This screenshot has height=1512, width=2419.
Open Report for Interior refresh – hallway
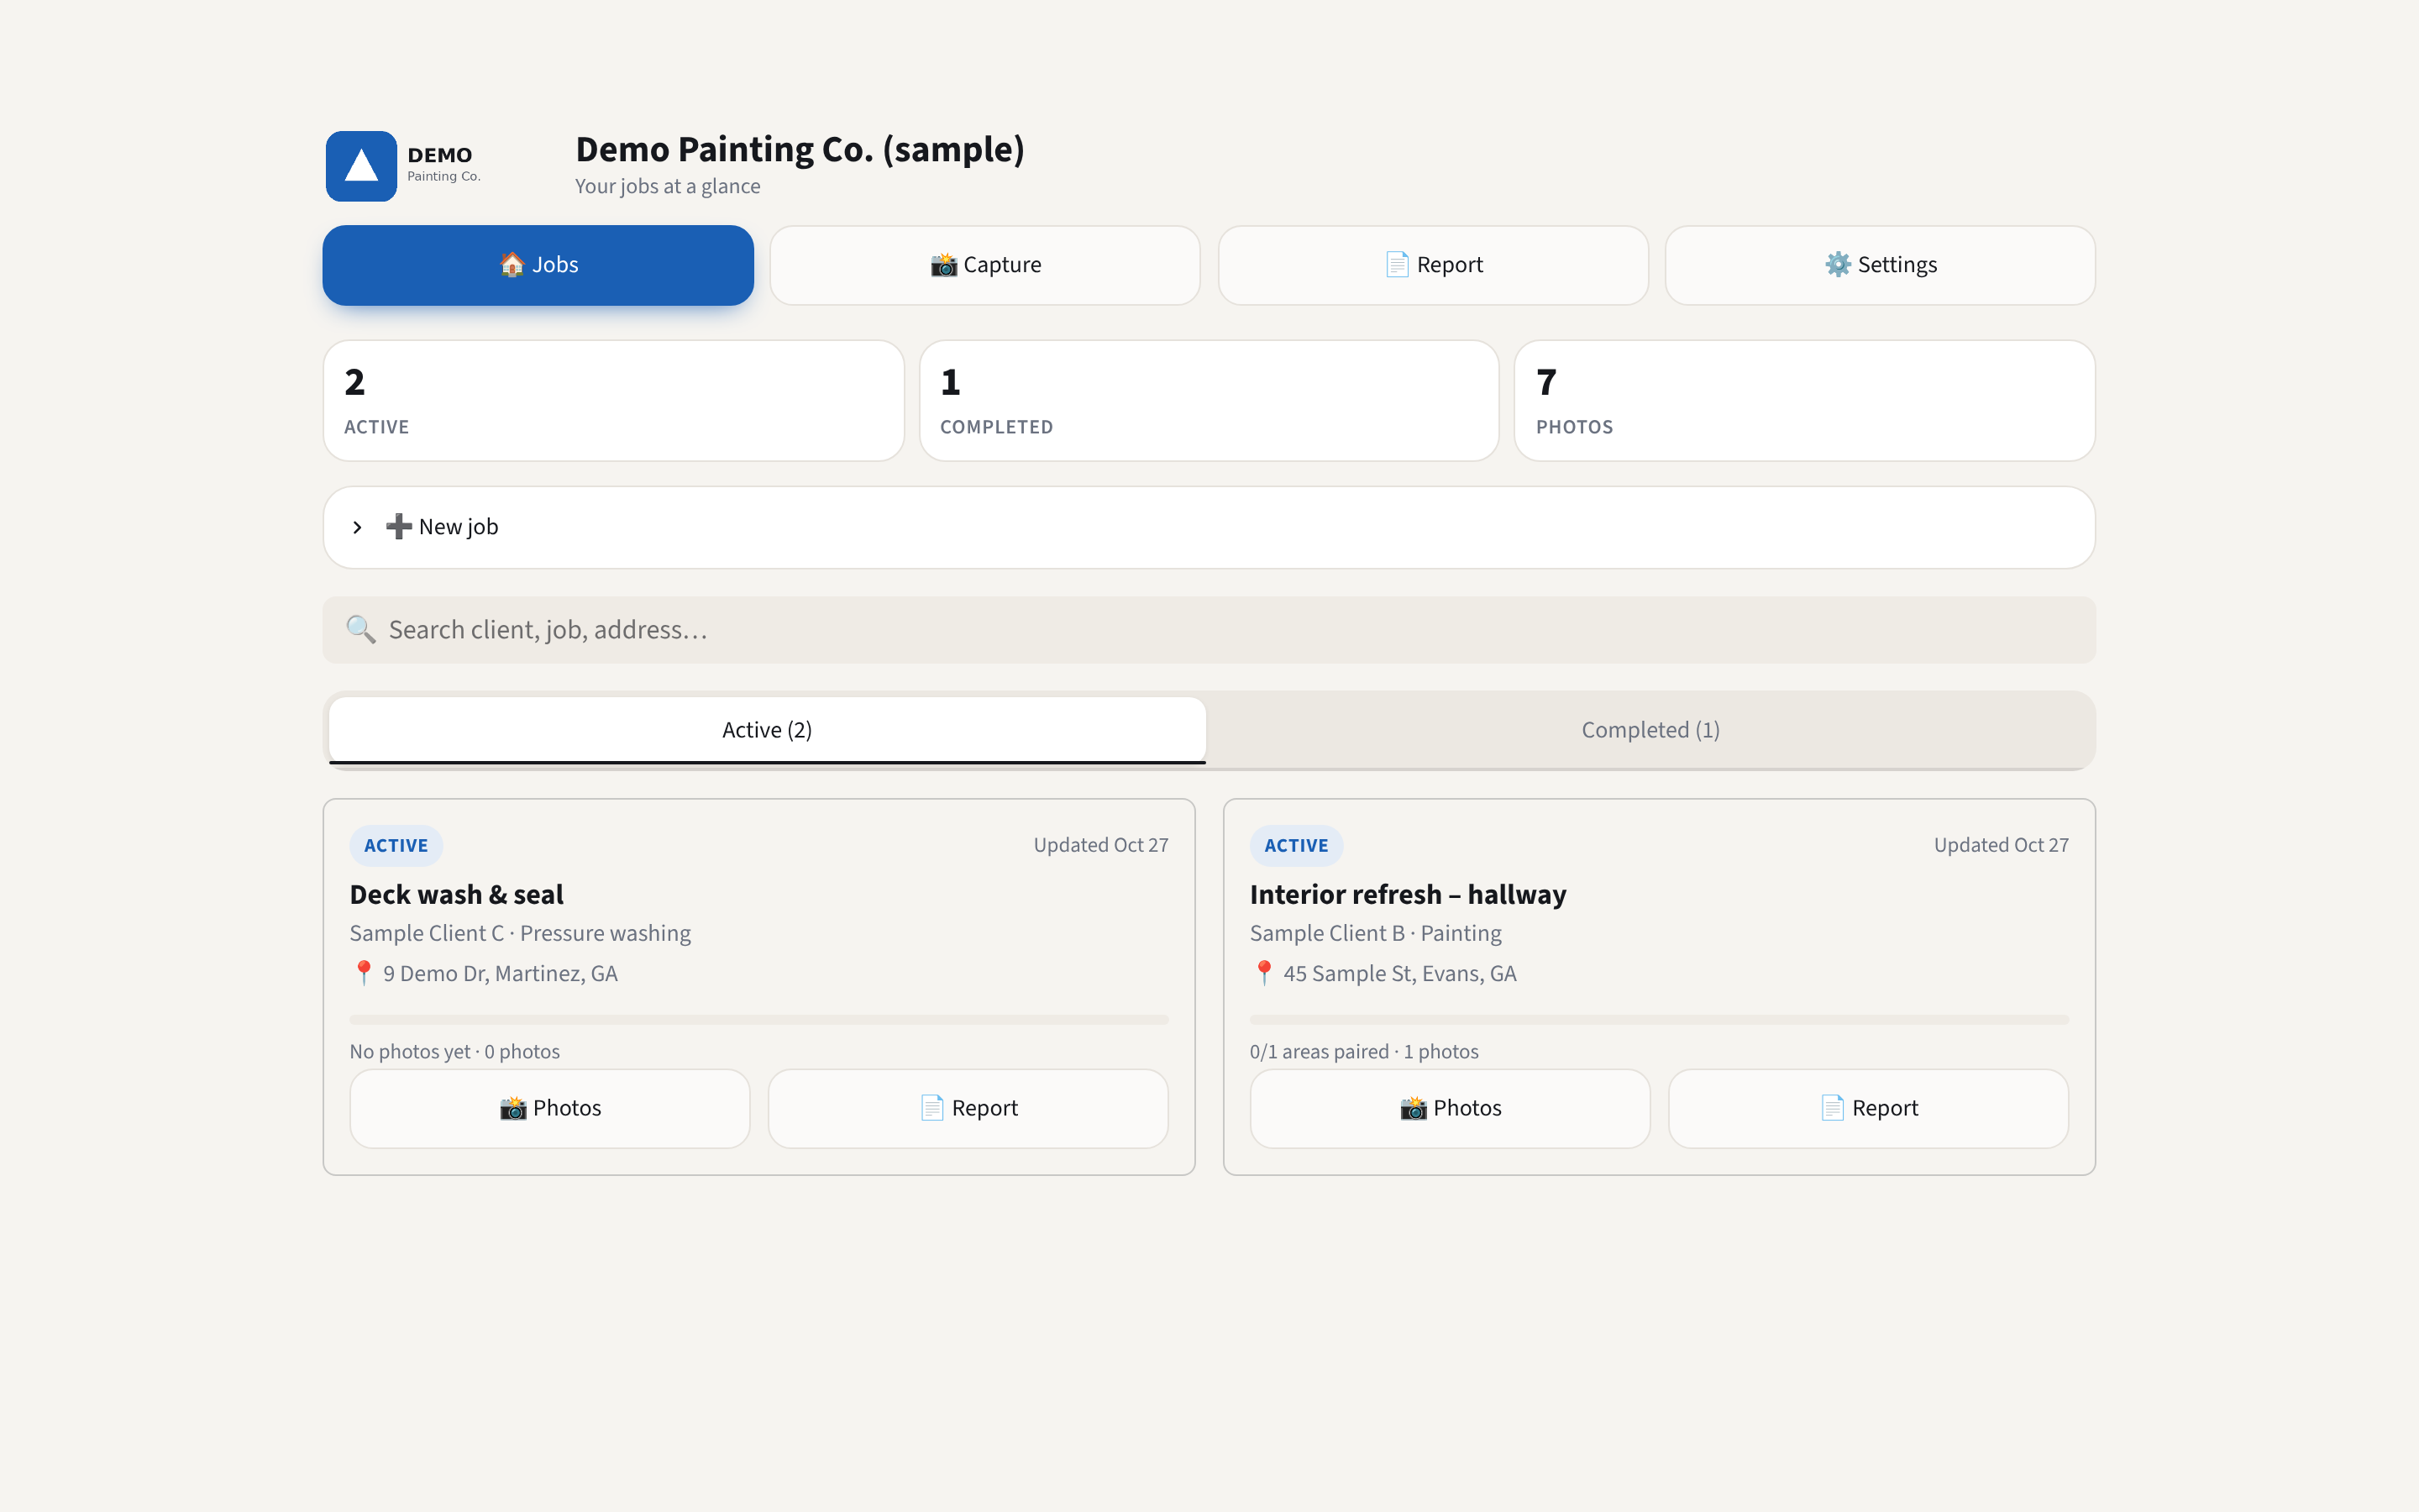[x=1868, y=1108]
